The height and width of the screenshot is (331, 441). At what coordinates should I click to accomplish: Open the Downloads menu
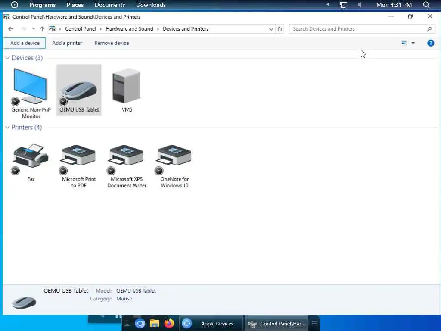(x=151, y=5)
